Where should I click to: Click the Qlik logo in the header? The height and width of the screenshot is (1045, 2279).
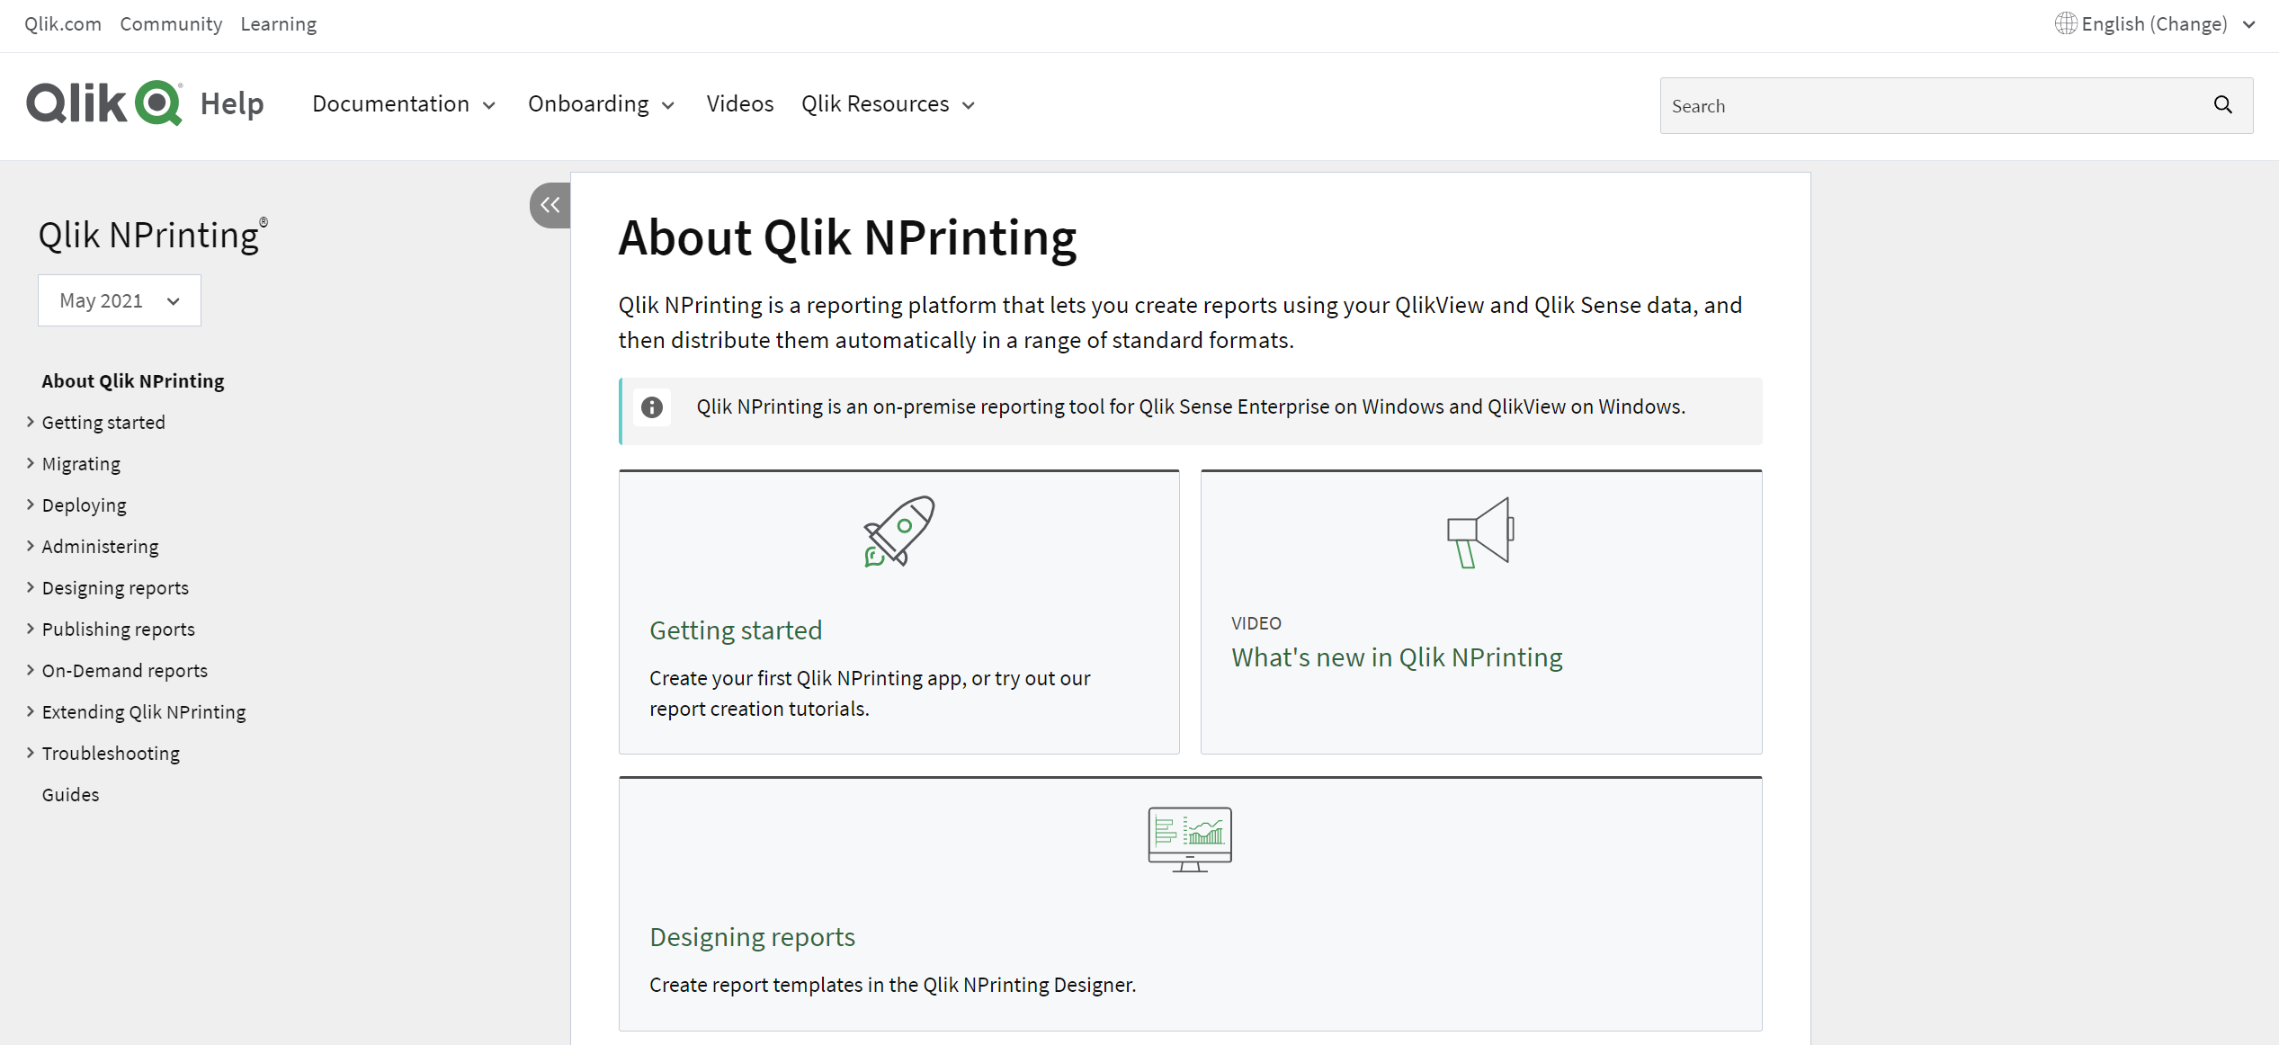pyautogui.click(x=104, y=103)
